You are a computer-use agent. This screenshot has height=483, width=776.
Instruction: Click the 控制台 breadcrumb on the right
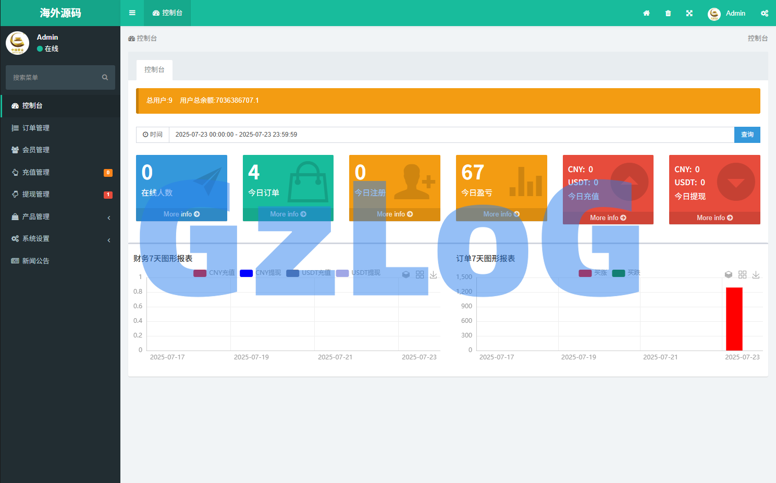[758, 38]
